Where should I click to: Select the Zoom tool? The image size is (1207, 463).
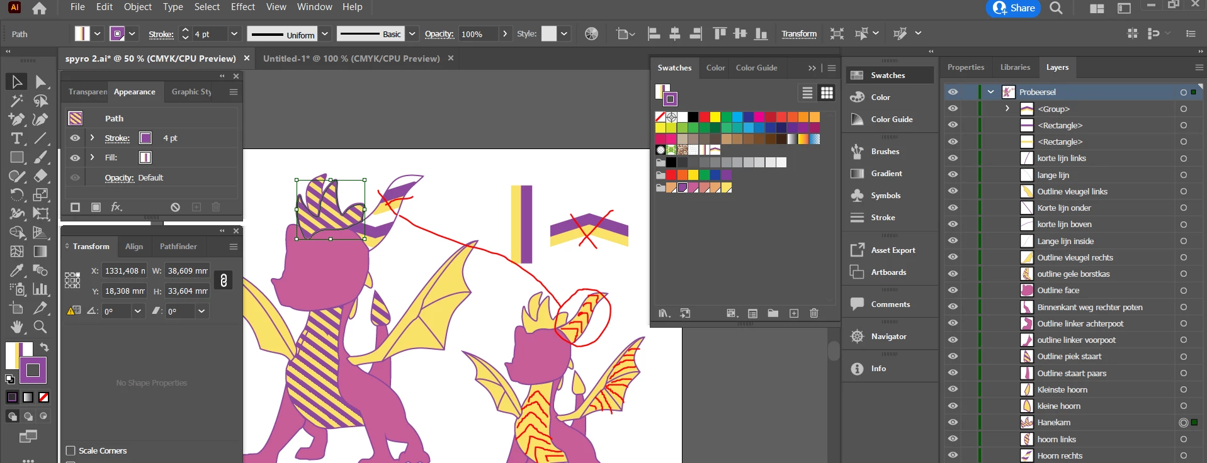click(x=40, y=326)
